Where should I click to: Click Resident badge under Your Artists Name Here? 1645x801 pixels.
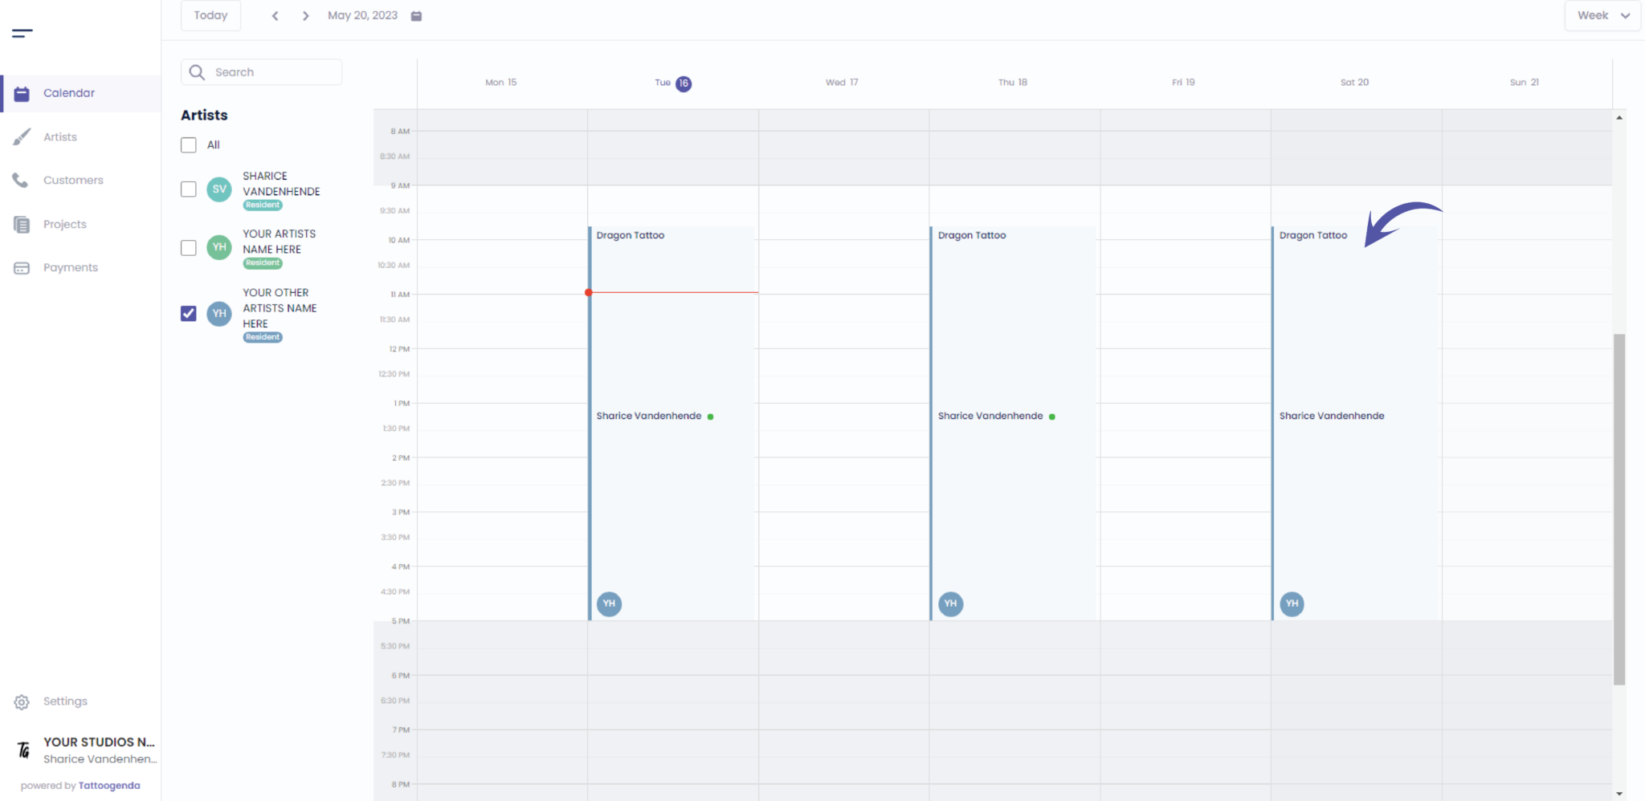point(263,263)
